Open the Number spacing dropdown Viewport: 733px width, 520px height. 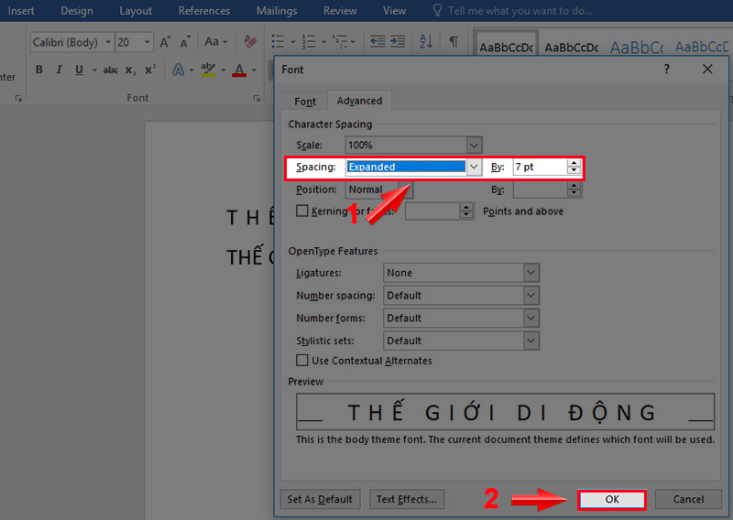(x=531, y=296)
